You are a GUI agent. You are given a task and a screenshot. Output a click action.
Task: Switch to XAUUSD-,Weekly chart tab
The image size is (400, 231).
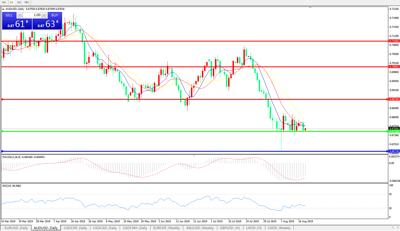point(200,228)
